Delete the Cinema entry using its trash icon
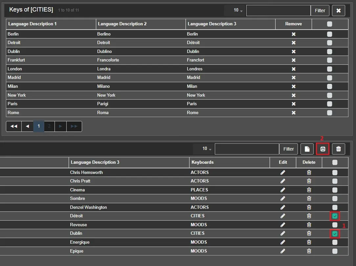The width and height of the screenshot is (356, 266). (309, 190)
